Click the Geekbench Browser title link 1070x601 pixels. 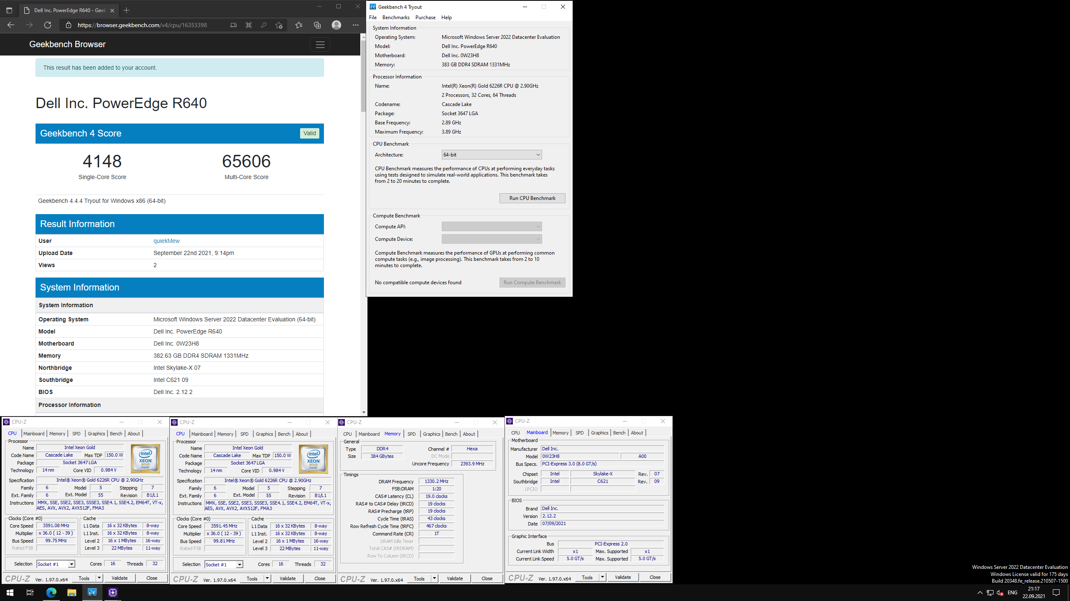67,44
